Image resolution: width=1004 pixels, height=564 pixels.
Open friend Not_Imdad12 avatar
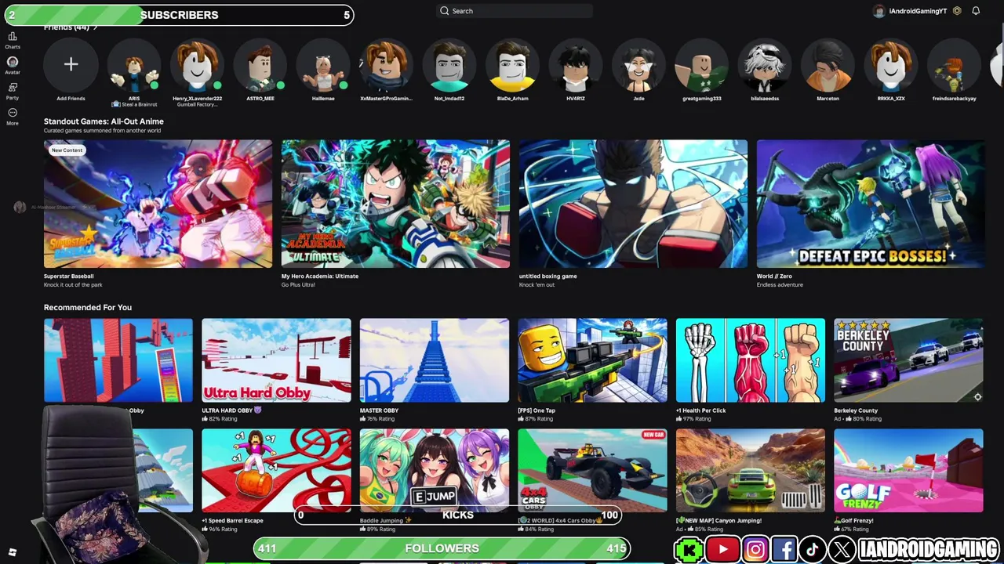(449, 64)
